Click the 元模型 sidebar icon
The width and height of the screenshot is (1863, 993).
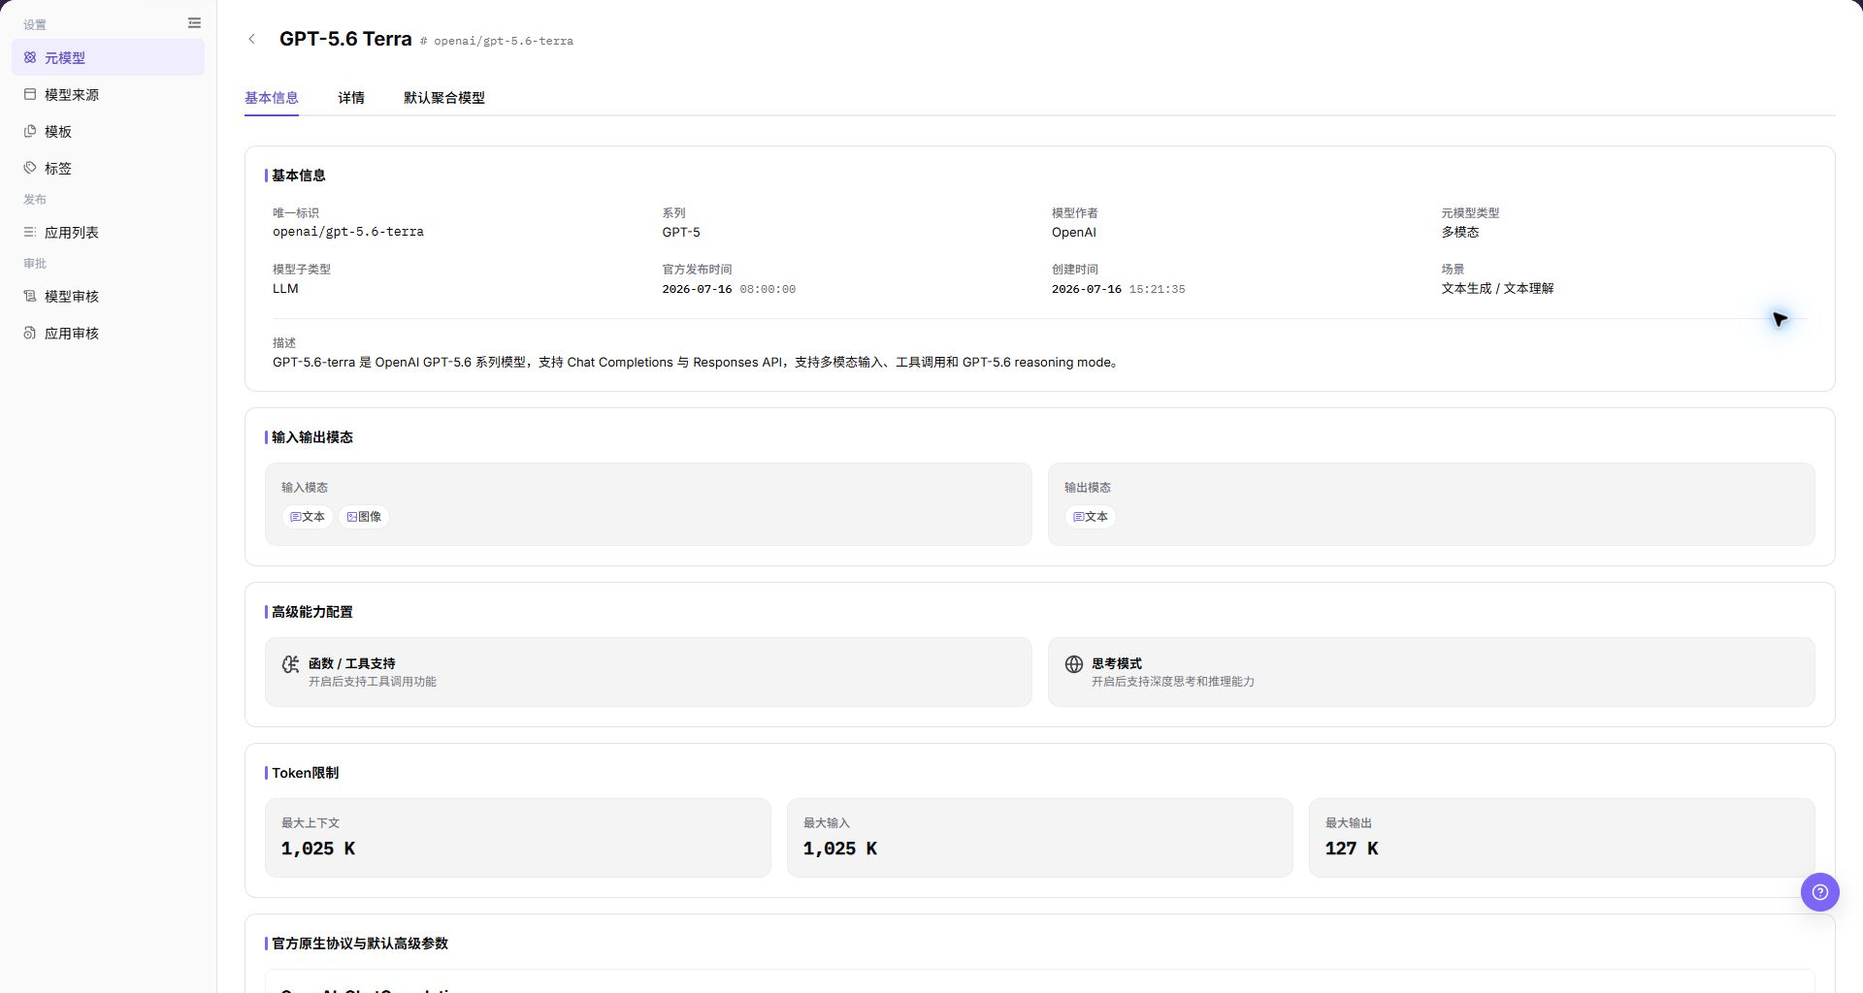pyautogui.click(x=30, y=58)
